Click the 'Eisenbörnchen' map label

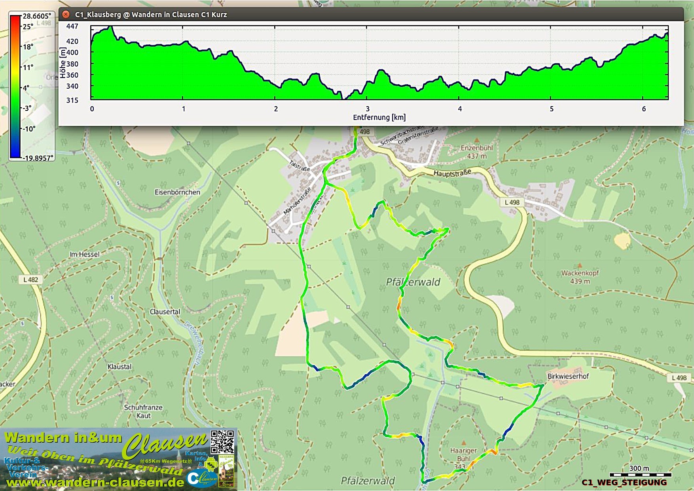tap(177, 192)
